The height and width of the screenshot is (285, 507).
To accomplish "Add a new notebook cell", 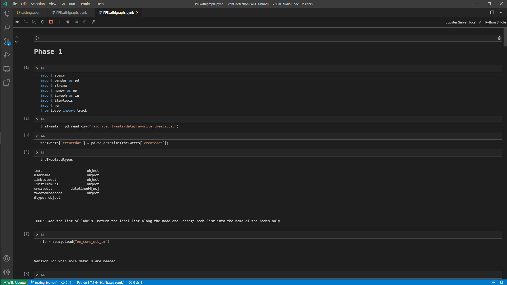I will (59, 22).
